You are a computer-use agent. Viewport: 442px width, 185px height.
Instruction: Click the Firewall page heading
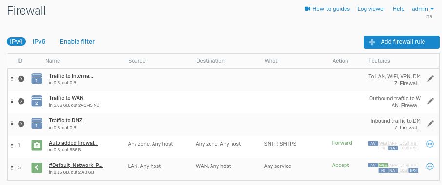click(x=26, y=11)
